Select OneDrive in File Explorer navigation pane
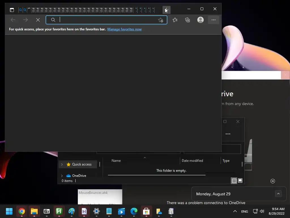The image size is (290, 218). (x=79, y=175)
